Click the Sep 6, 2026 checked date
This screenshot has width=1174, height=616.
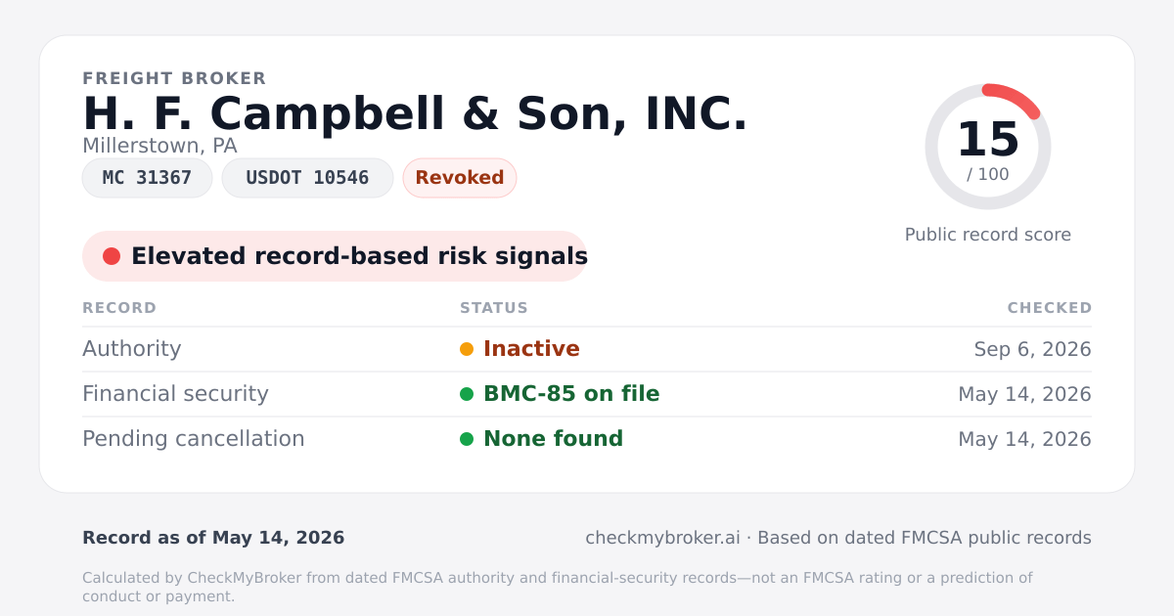(x=1033, y=349)
